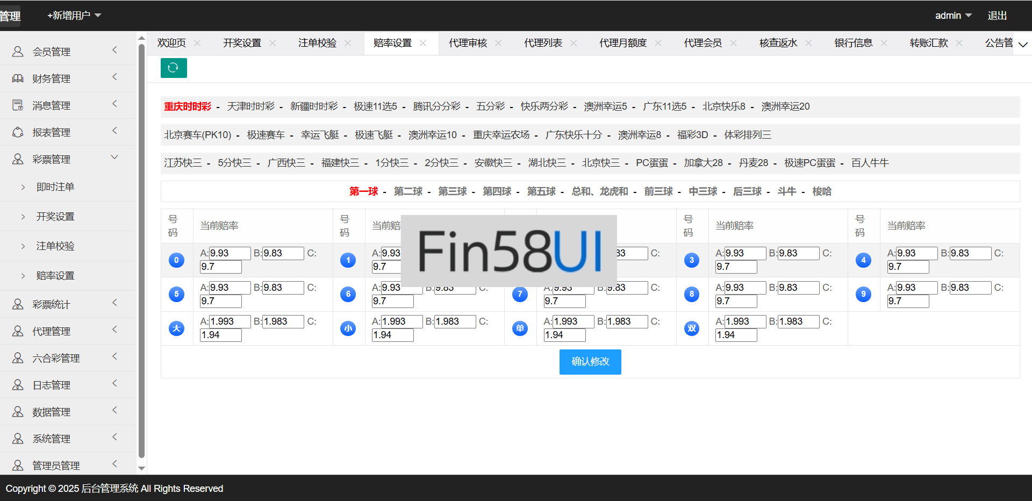Close the 赔率设置 tab with its X

click(x=423, y=43)
